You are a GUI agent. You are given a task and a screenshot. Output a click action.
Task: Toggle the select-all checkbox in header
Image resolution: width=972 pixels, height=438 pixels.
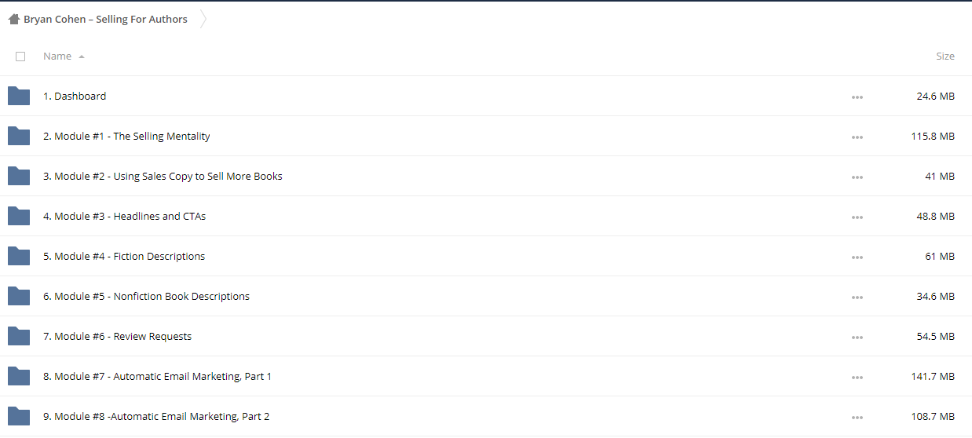pyautogui.click(x=20, y=57)
